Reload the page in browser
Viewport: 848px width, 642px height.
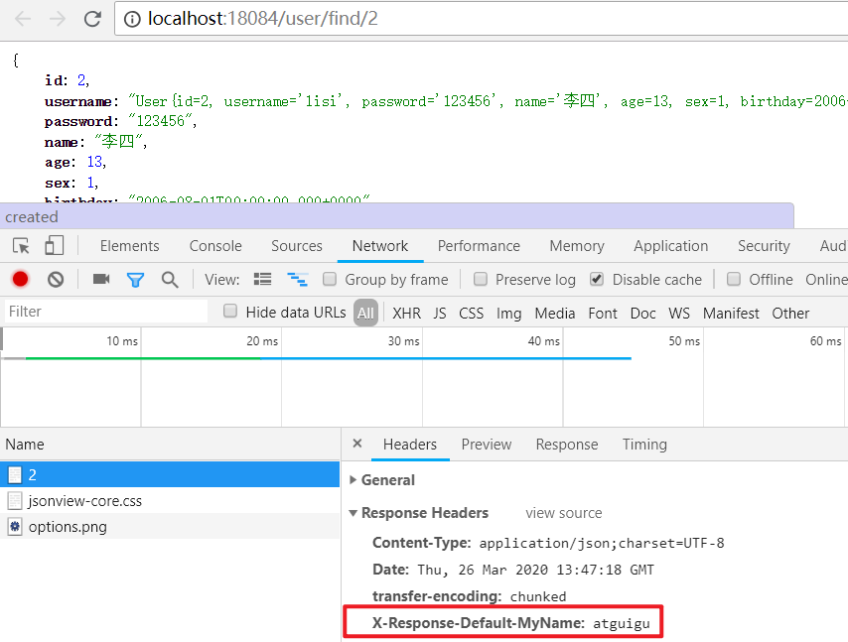[92, 19]
